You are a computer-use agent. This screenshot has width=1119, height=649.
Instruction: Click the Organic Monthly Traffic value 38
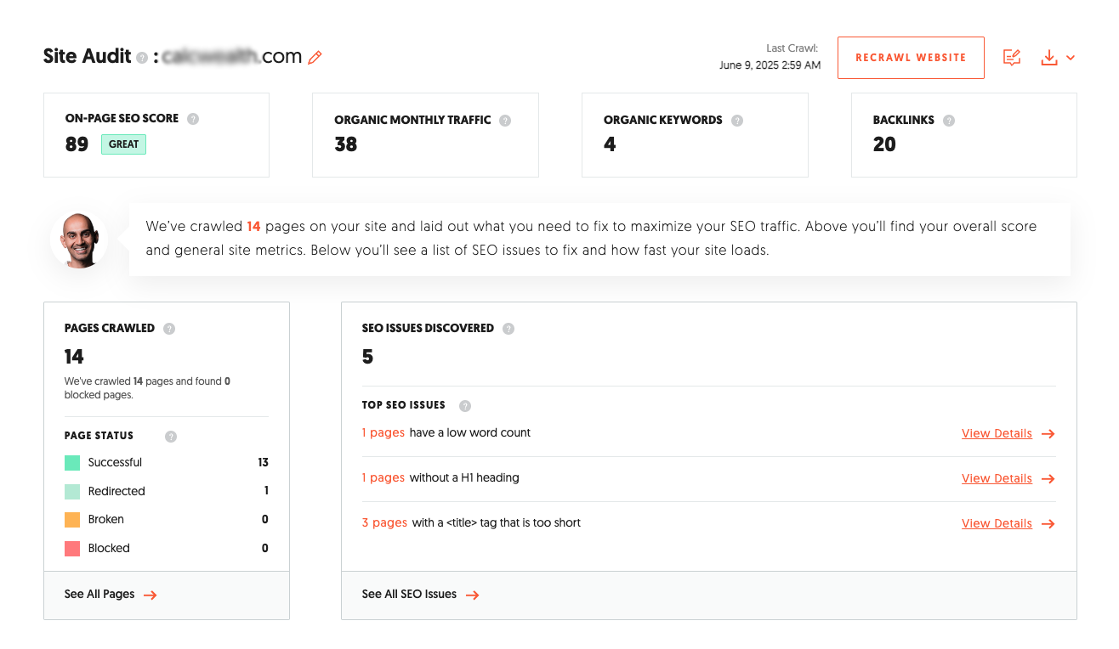pos(346,144)
